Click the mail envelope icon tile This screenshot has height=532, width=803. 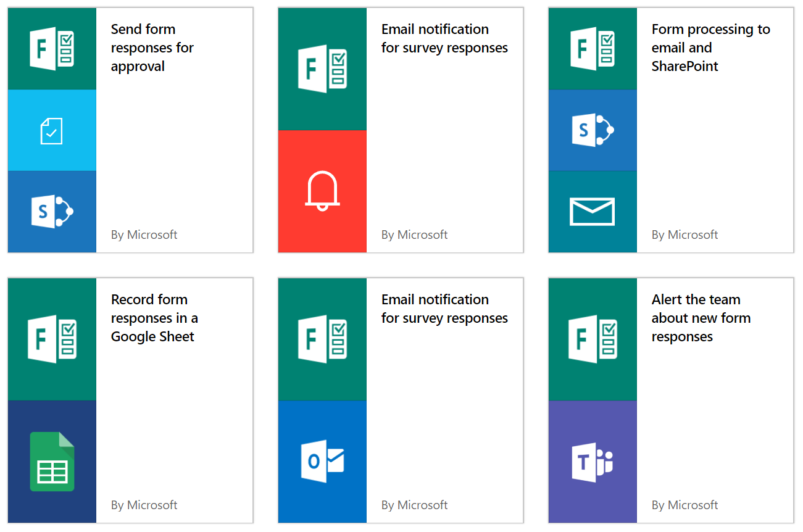click(x=592, y=212)
